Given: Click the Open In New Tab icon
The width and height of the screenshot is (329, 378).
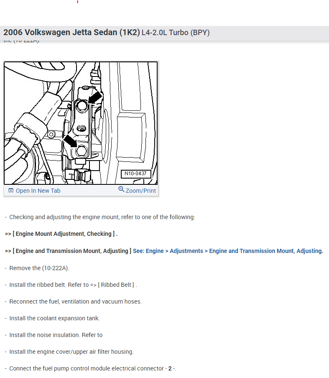Looking at the screenshot, I should click(11, 191).
